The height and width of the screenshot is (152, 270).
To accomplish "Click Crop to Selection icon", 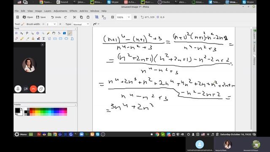I will 97,17.
